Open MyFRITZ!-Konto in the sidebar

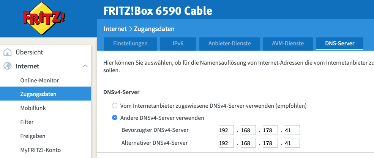40,150
